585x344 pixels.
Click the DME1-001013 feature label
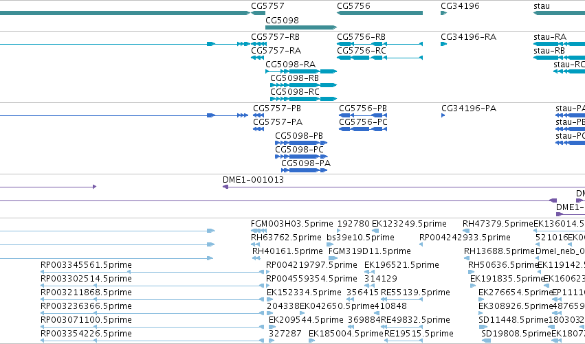click(254, 180)
